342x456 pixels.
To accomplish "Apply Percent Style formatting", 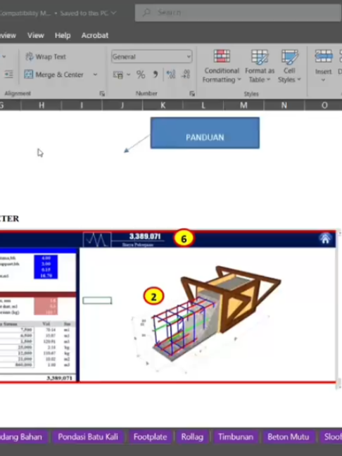I will coord(141,75).
